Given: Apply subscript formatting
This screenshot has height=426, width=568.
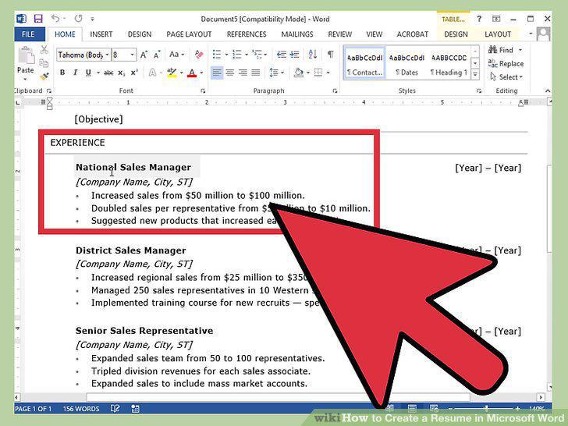Looking at the screenshot, I should (x=122, y=73).
